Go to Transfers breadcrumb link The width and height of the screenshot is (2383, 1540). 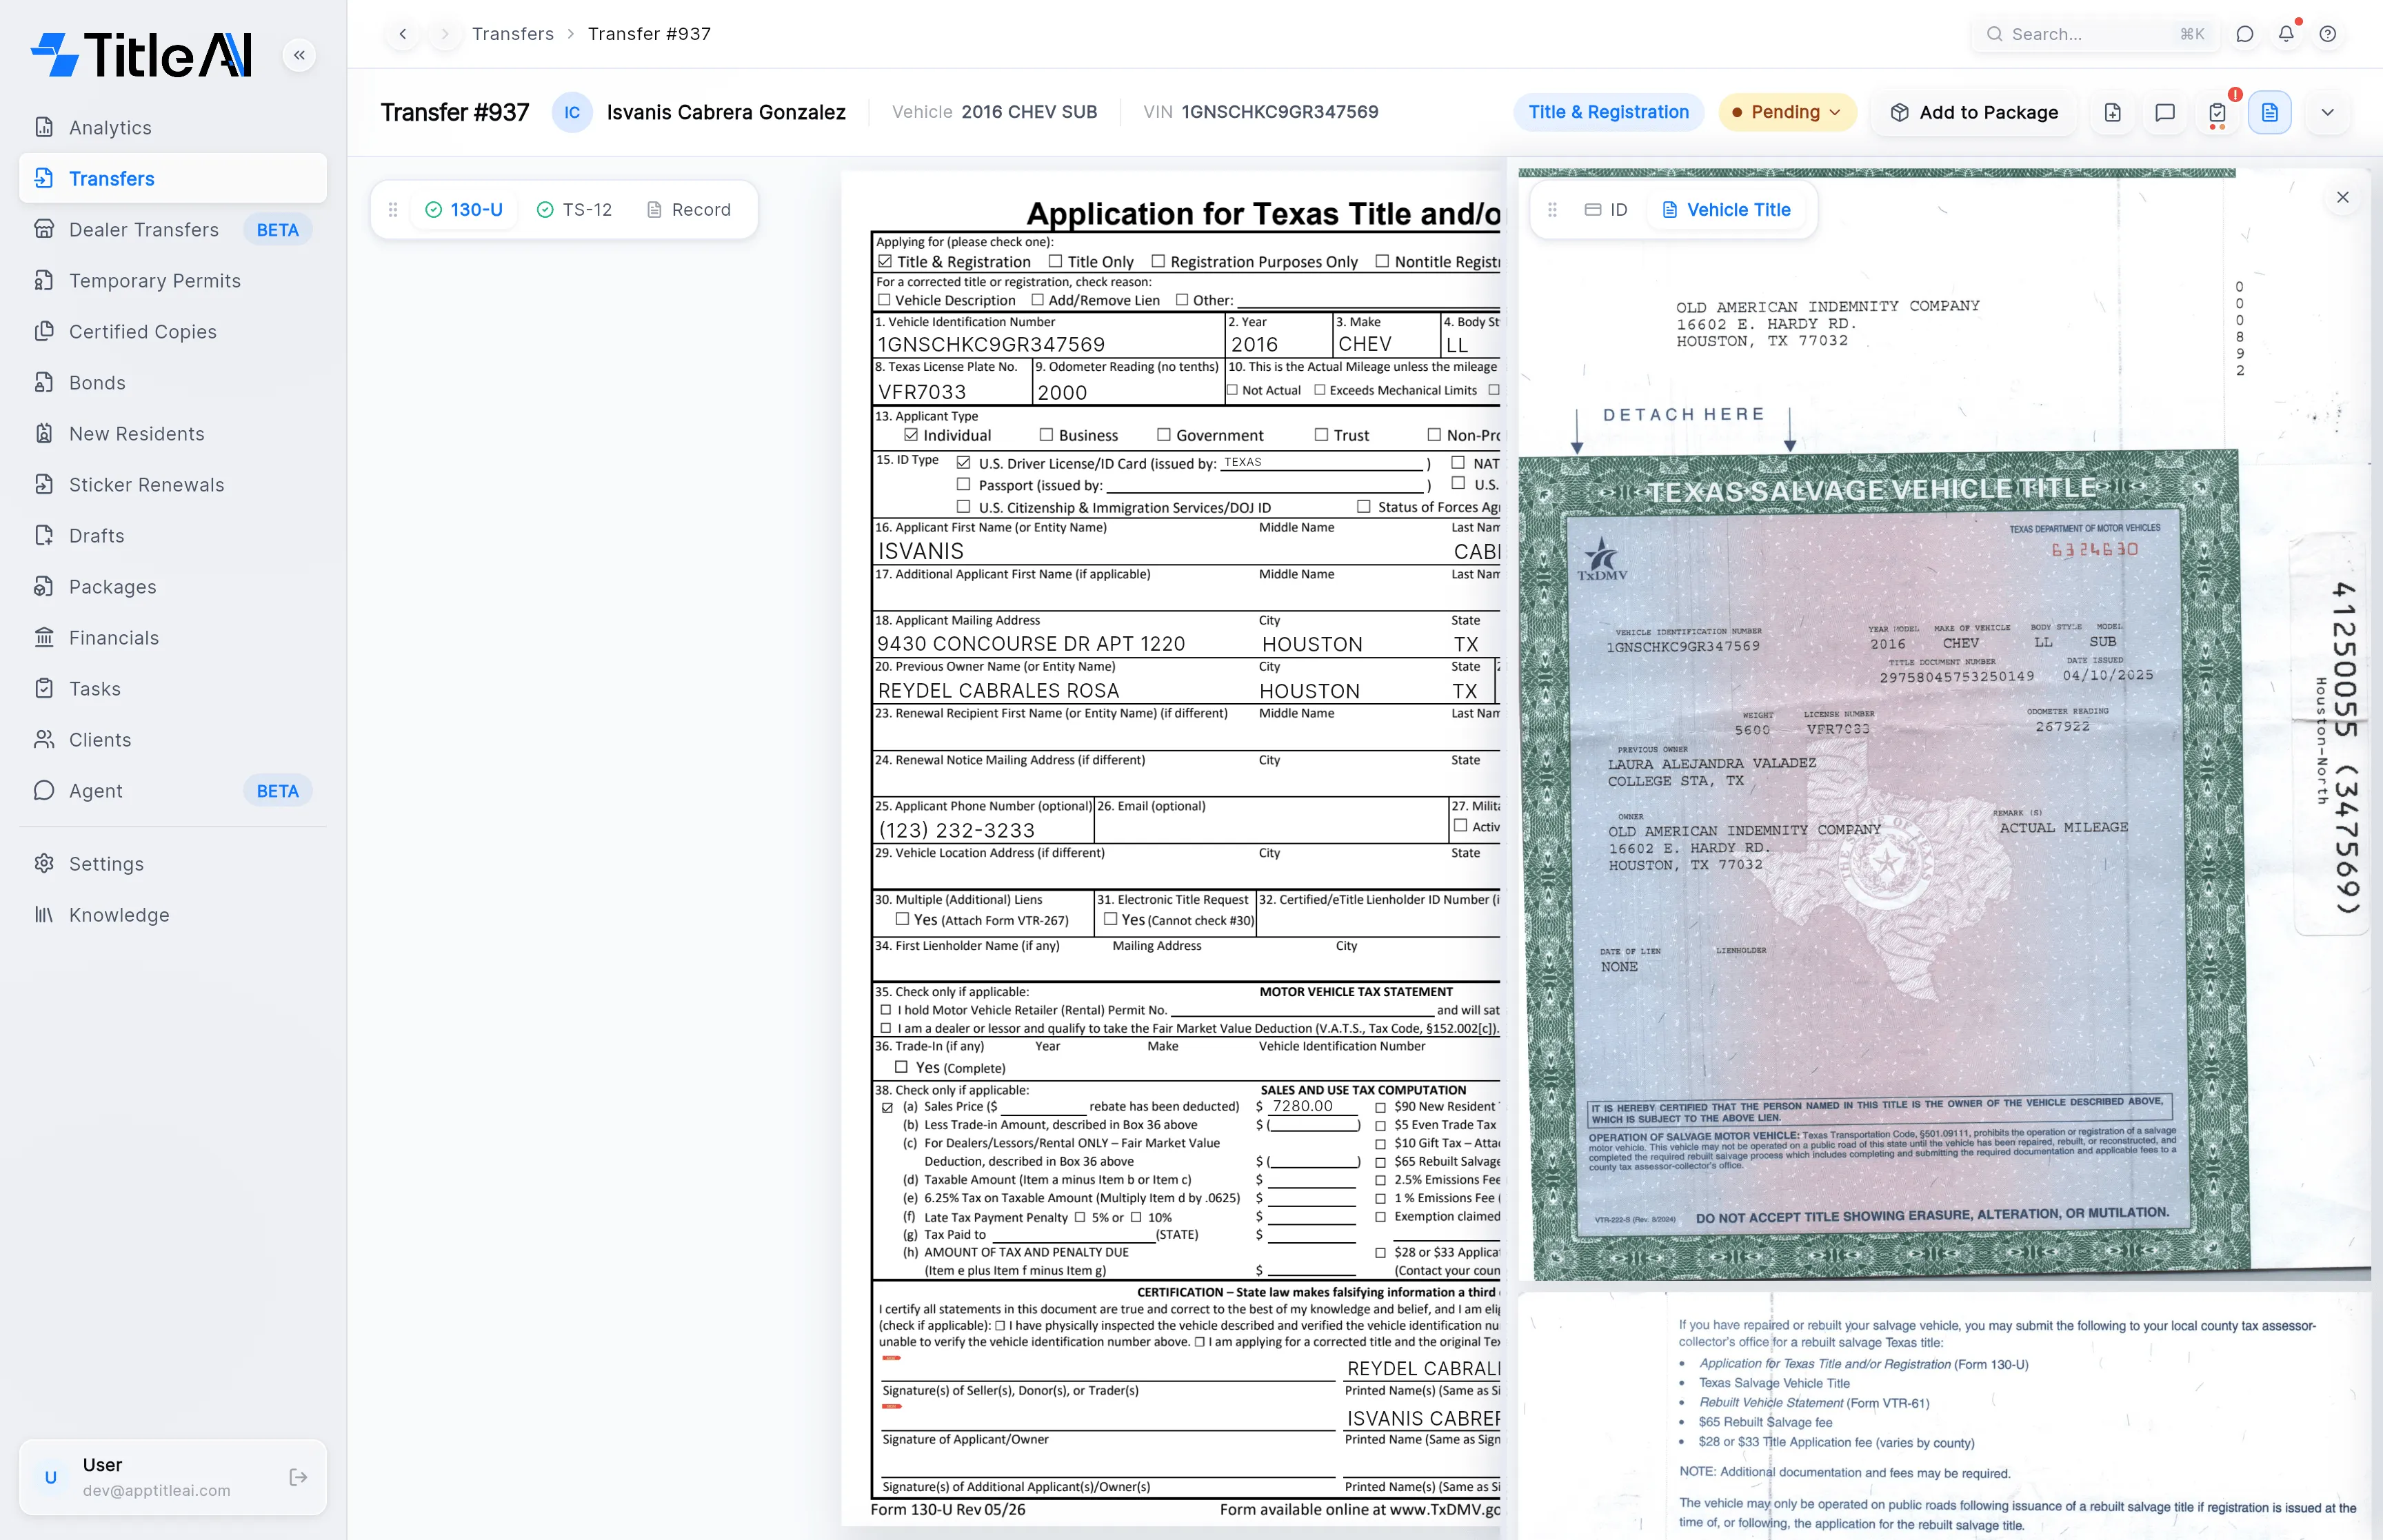coord(513,34)
